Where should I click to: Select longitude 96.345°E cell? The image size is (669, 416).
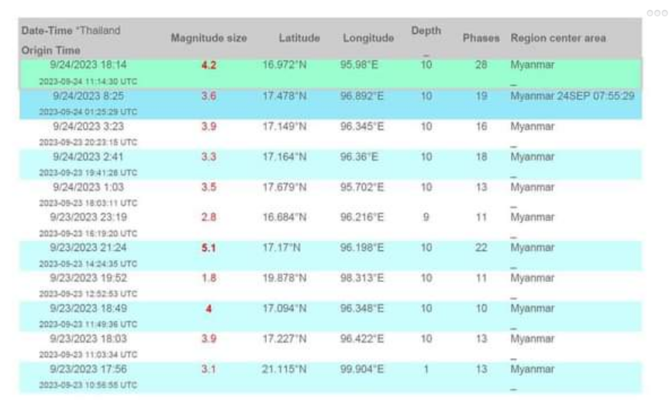point(362,126)
